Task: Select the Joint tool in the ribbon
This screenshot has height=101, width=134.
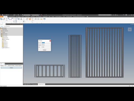Action: pos(9,19)
